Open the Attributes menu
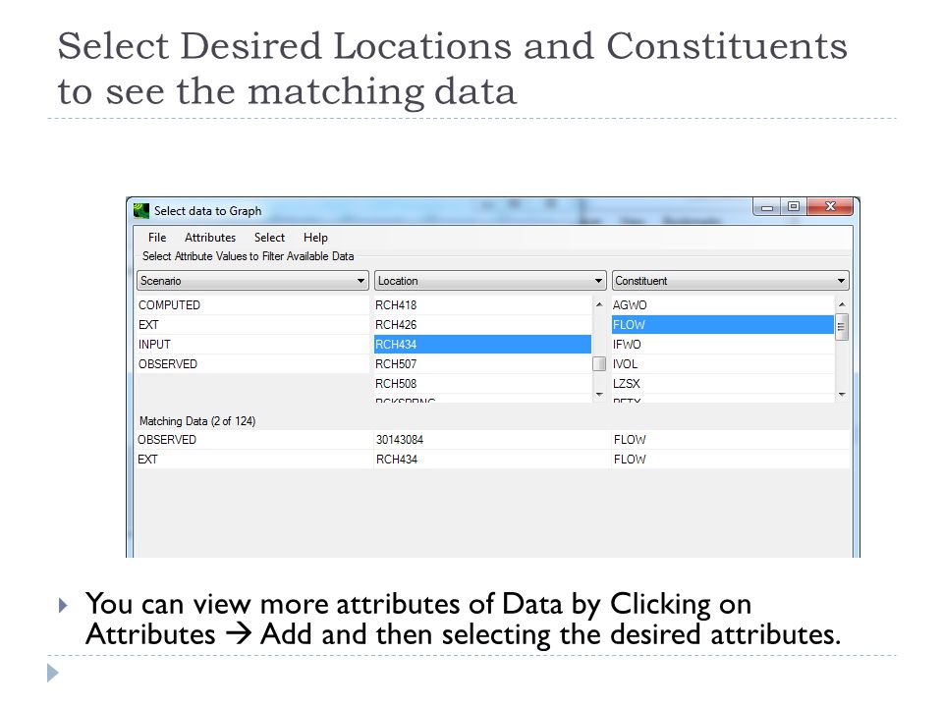Image resolution: width=943 pixels, height=707 pixels. pyautogui.click(x=210, y=238)
